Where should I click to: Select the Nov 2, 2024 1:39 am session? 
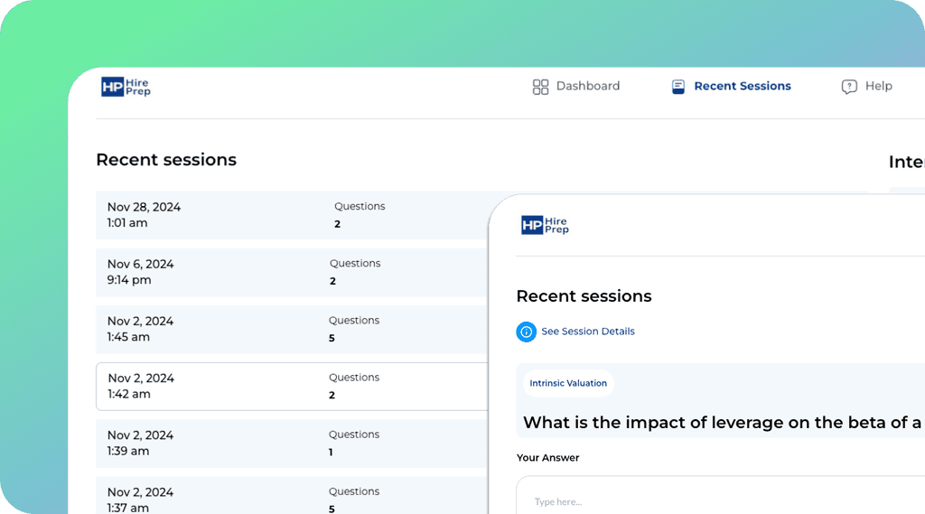pyautogui.click(x=292, y=444)
